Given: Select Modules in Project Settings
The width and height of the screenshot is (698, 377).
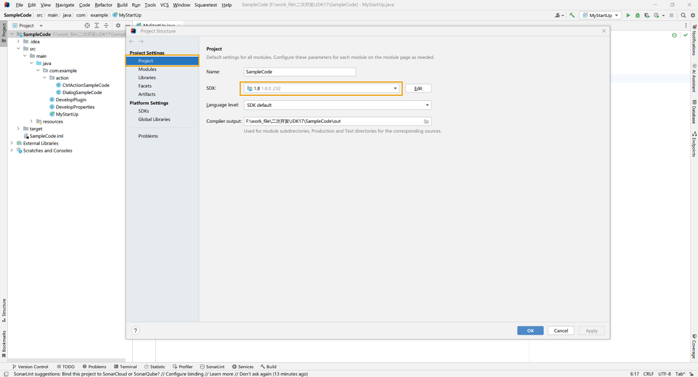Looking at the screenshot, I should click(x=147, y=69).
